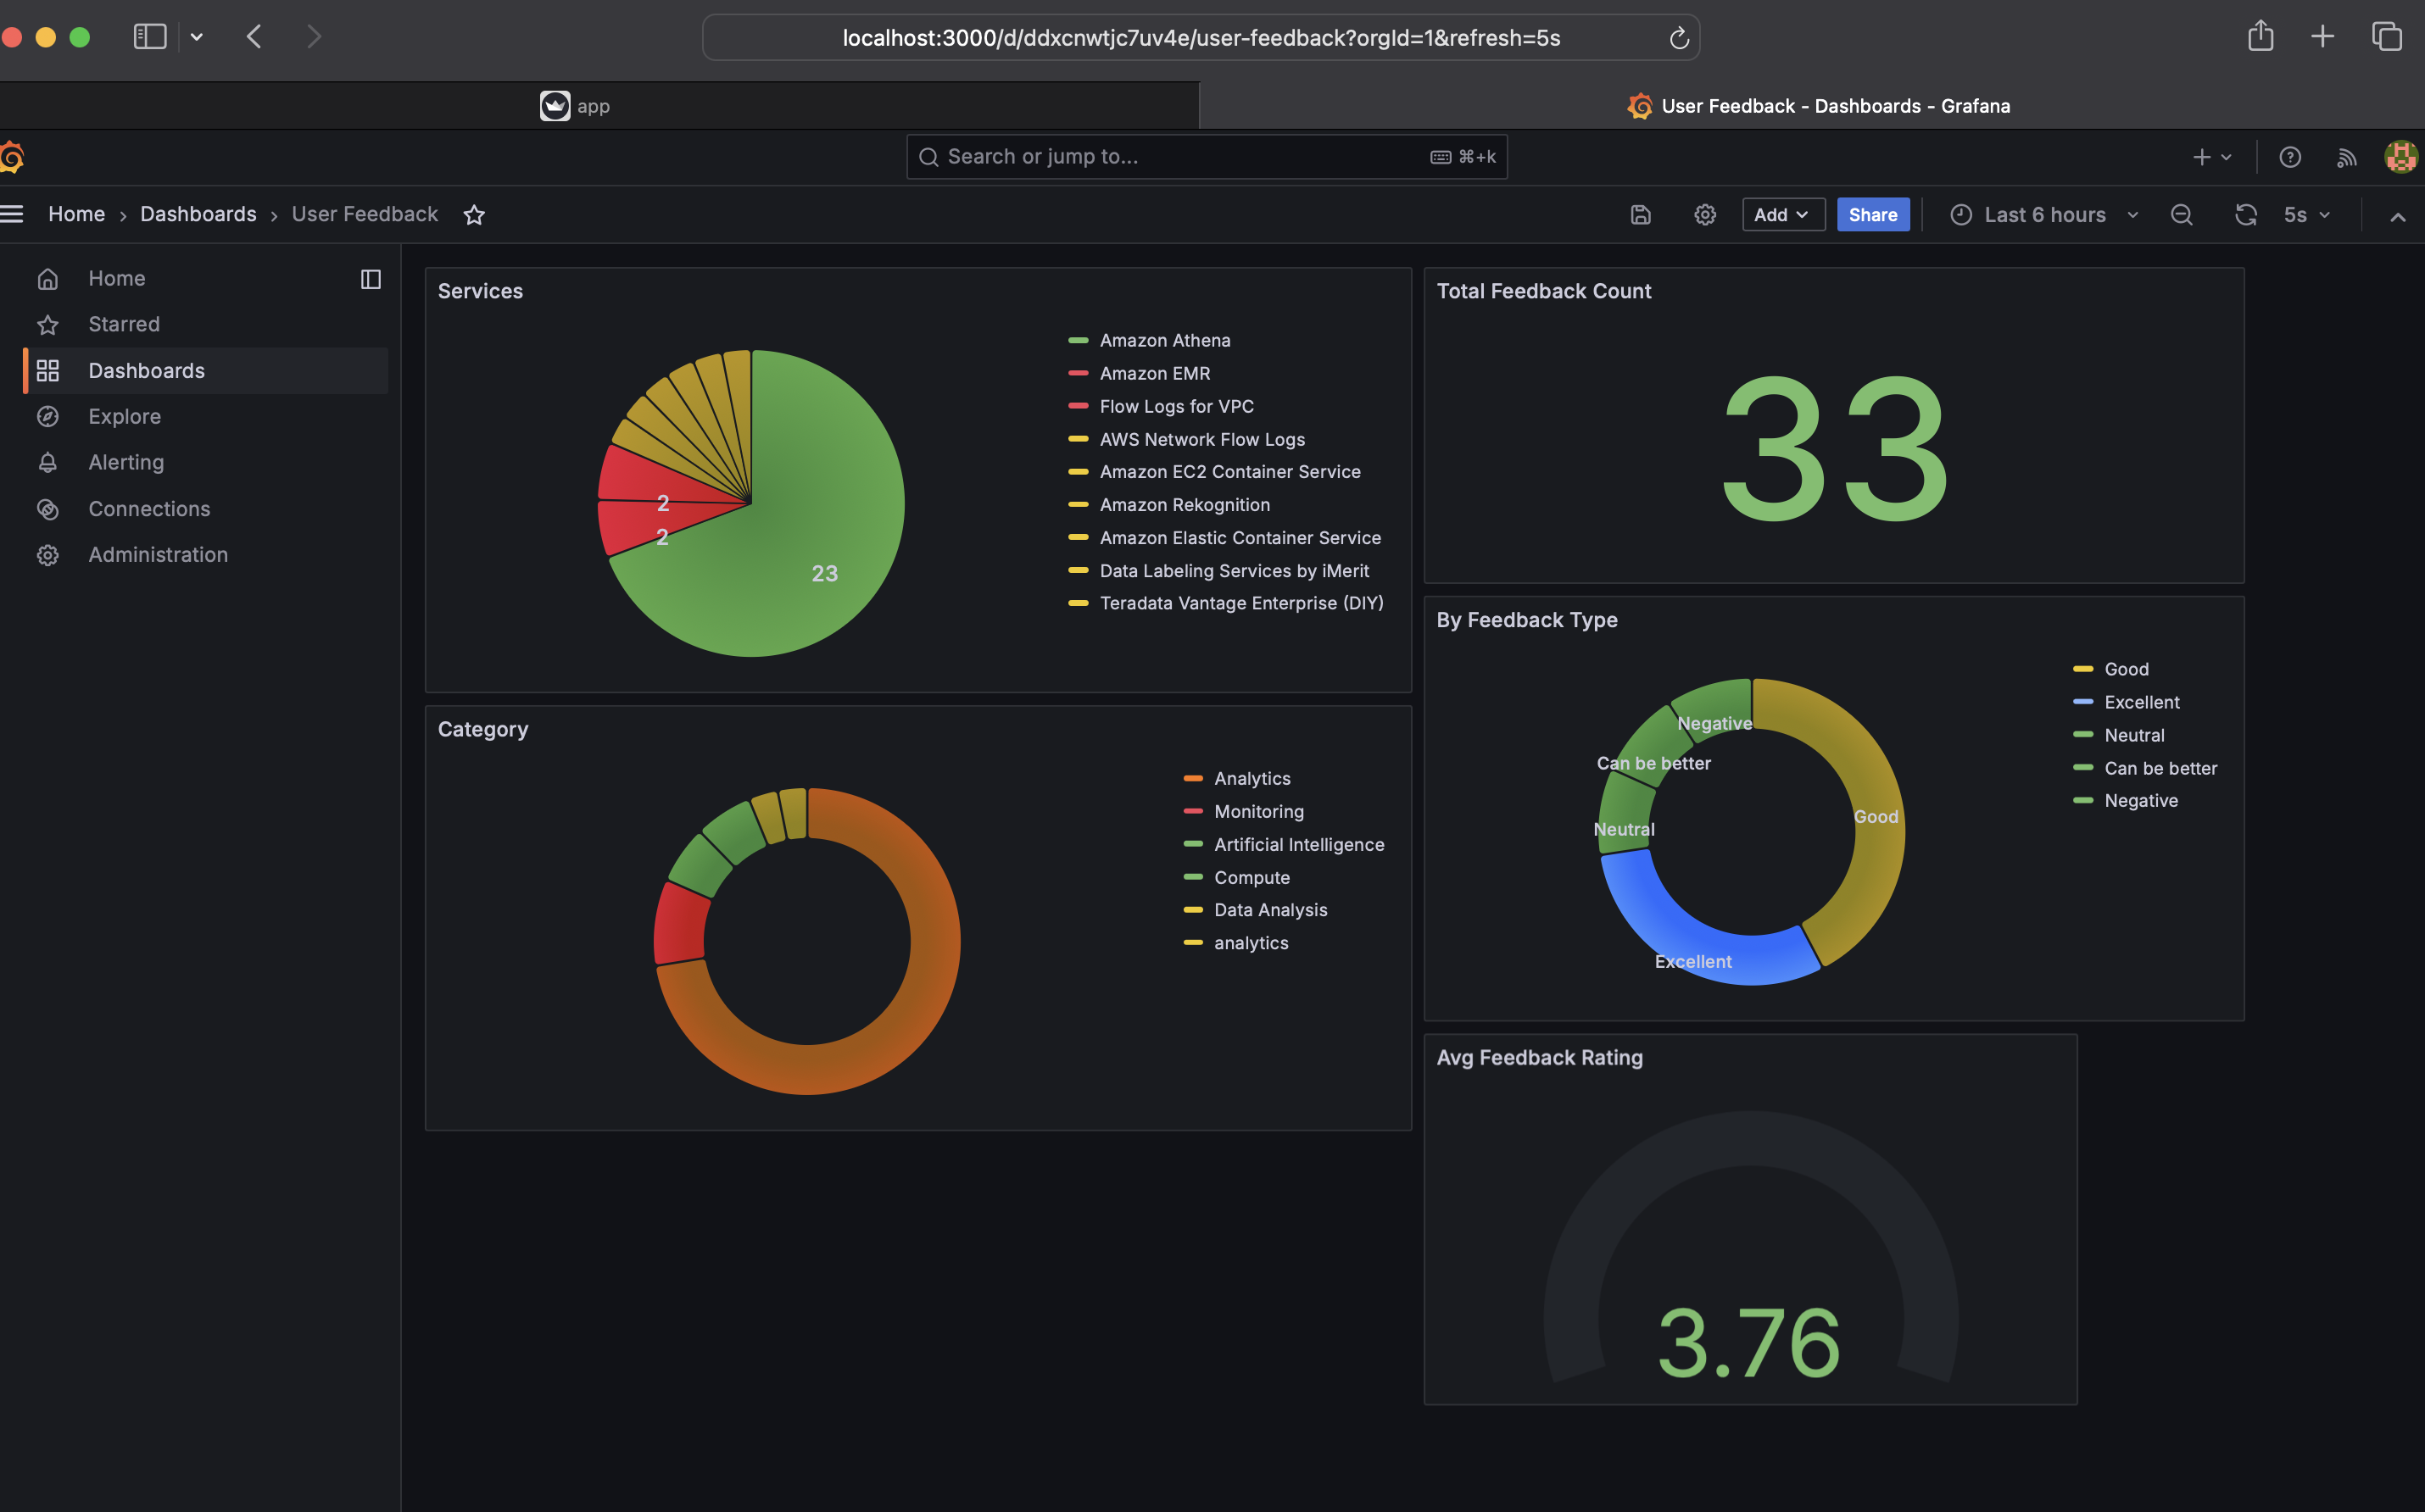Star the User Feedback dashboard
The height and width of the screenshot is (1512, 2425).
[x=474, y=215]
